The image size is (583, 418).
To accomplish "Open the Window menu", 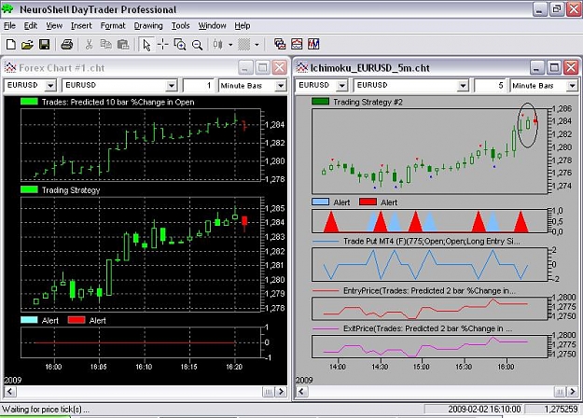I will pos(212,26).
